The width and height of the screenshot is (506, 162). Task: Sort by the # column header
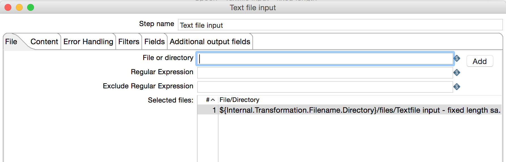[210, 100]
